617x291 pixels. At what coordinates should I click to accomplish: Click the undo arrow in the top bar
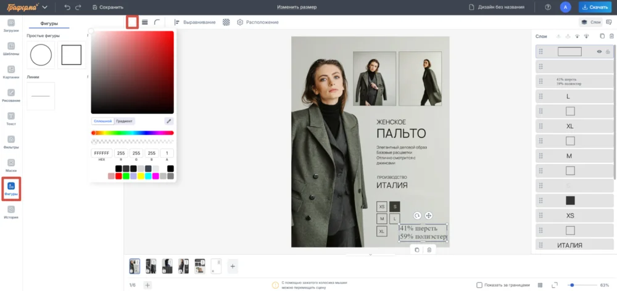pyautogui.click(x=67, y=7)
